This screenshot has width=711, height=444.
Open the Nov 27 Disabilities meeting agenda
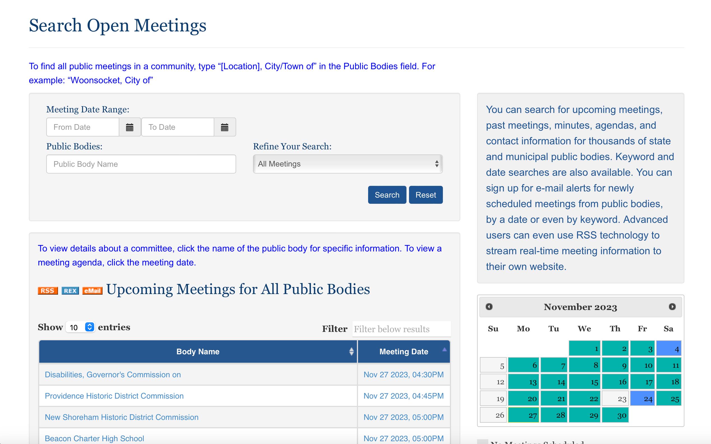point(403,374)
